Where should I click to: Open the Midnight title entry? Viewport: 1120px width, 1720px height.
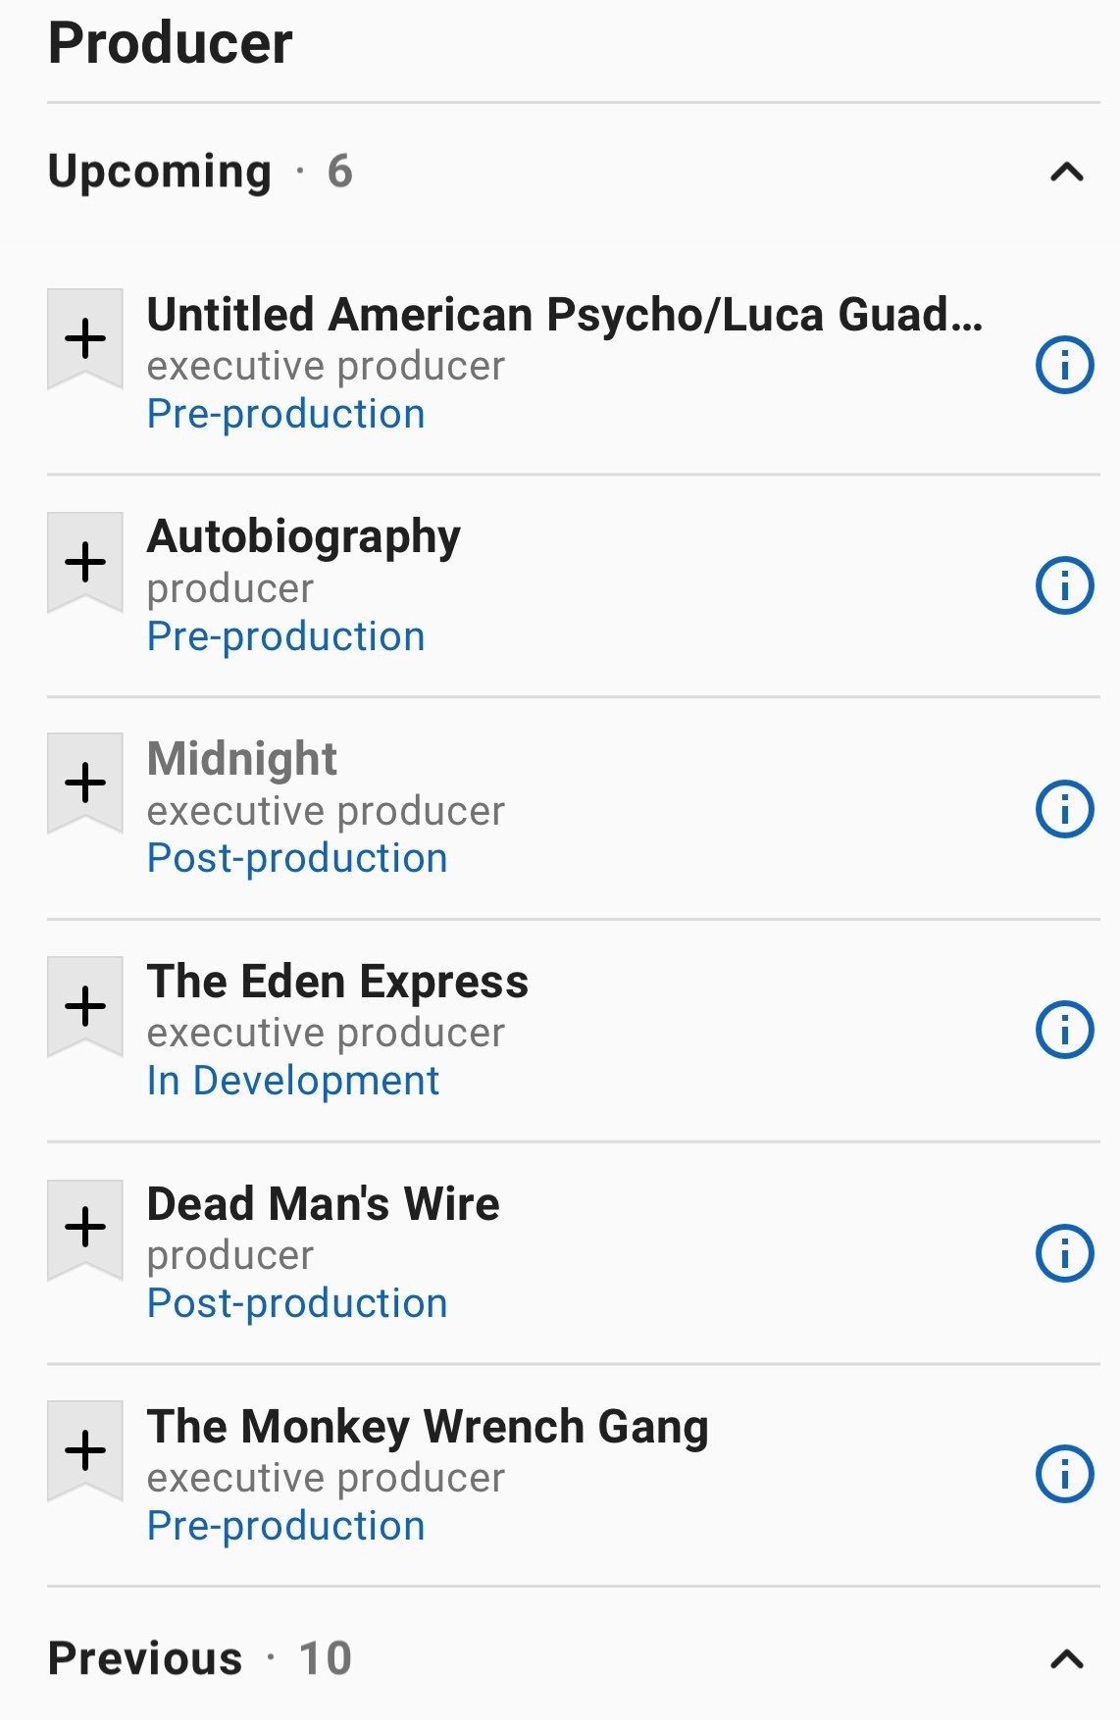[242, 759]
